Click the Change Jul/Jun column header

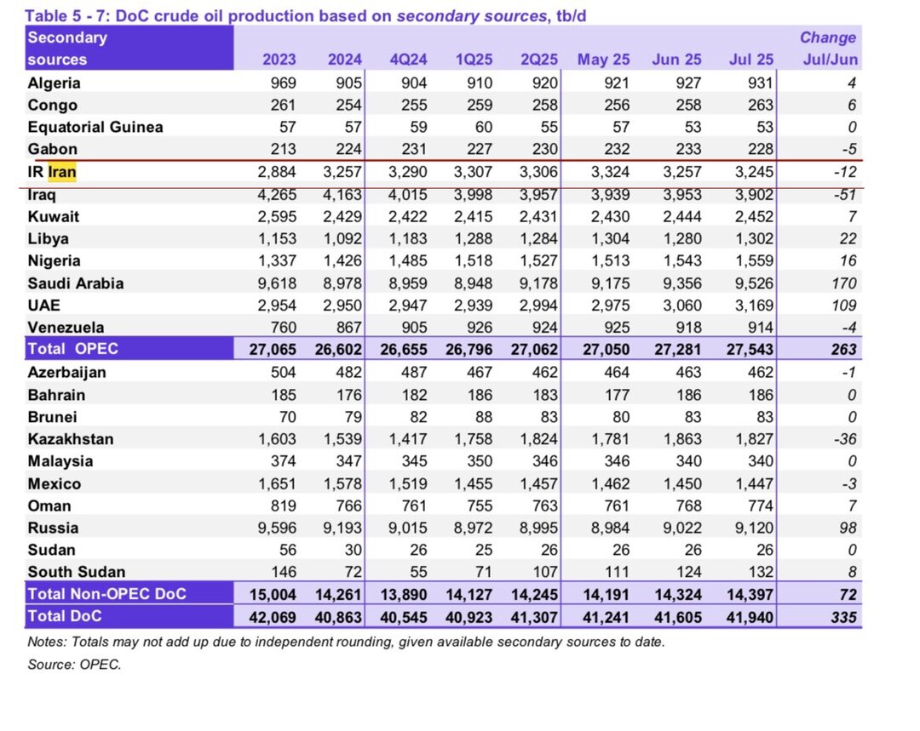[827, 49]
